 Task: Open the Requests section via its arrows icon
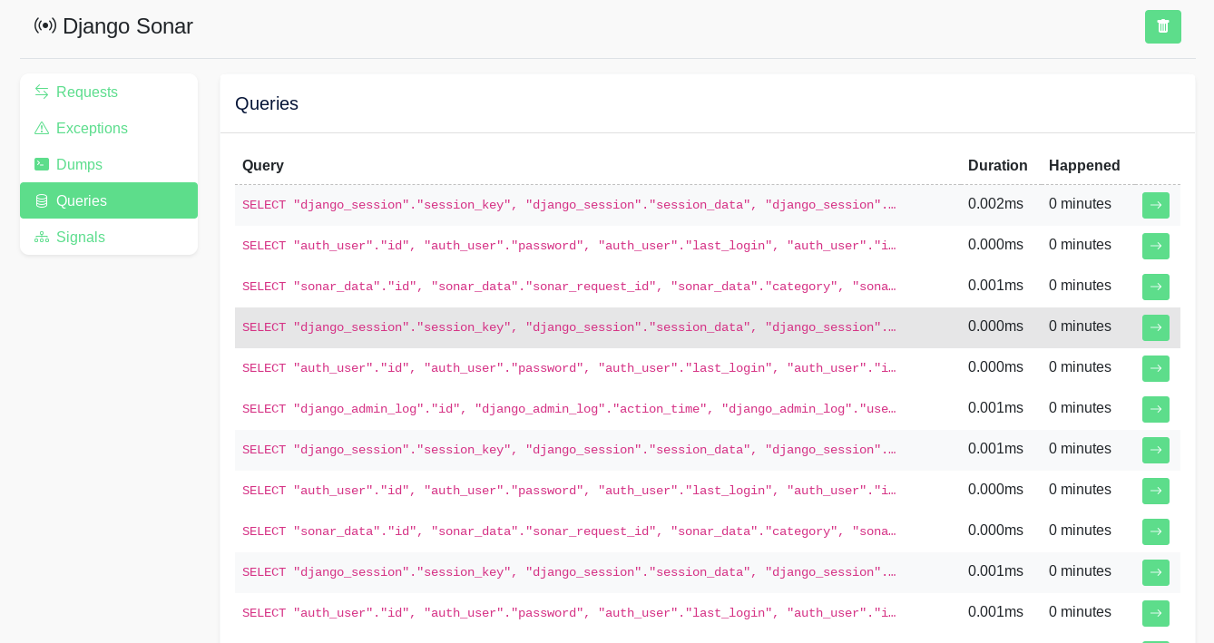click(x=42, y=92)
